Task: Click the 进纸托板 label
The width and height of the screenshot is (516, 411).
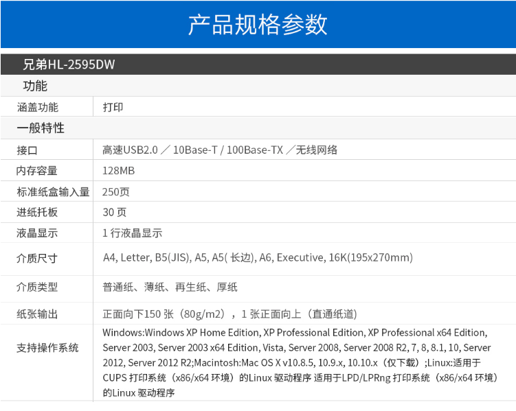Action: [37, 212]
